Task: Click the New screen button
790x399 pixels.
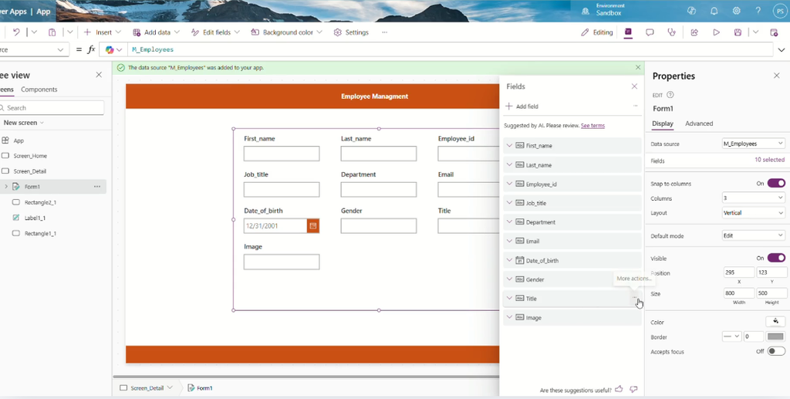Action: (24, 123)
